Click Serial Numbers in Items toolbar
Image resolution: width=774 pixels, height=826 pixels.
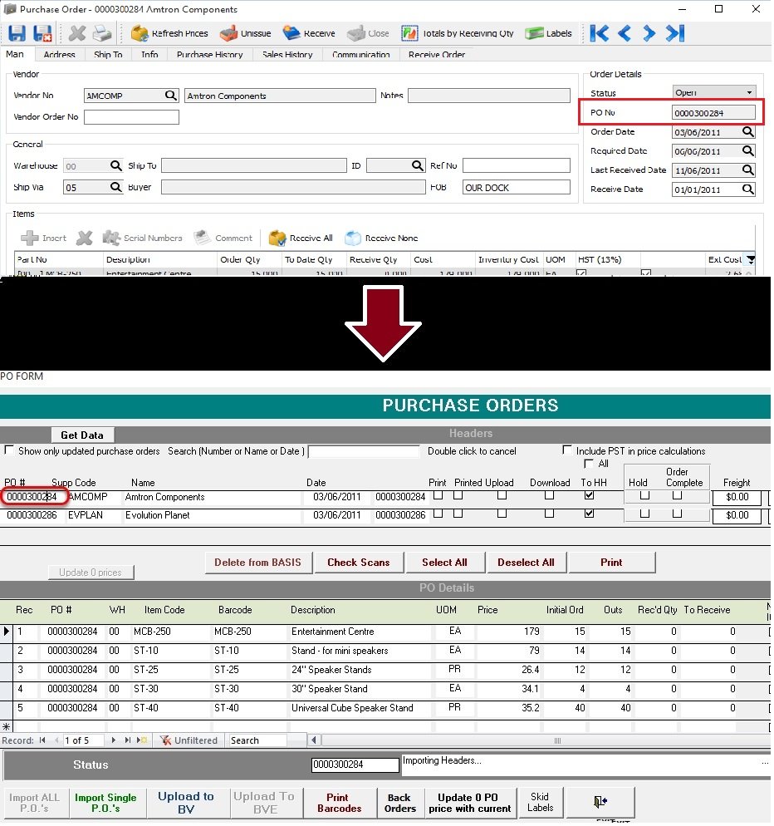pos(142,238)
